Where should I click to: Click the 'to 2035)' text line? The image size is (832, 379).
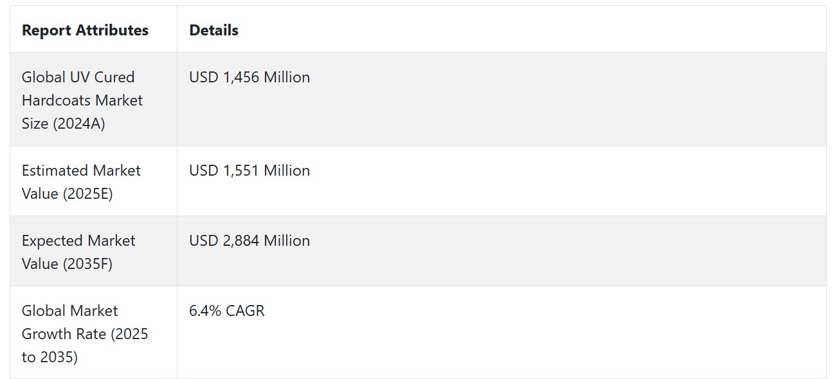50,357
